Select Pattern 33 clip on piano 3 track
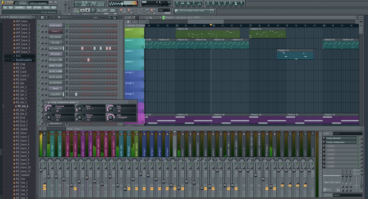The width and height of the screenshot is (368, 199). [x=295, y=54]
